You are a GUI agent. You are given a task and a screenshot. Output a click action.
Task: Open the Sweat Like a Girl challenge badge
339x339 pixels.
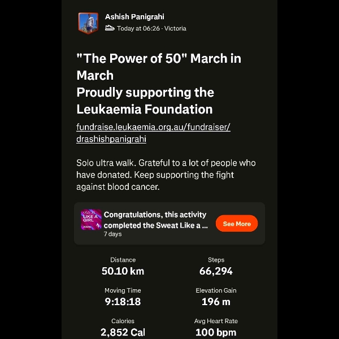[x=91, y=219]
